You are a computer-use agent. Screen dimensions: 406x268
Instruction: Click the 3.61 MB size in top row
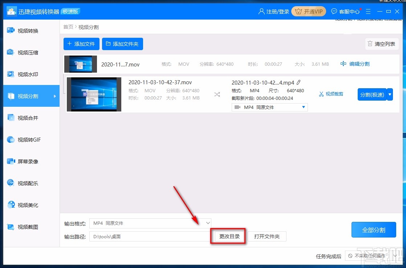point(320,64)
